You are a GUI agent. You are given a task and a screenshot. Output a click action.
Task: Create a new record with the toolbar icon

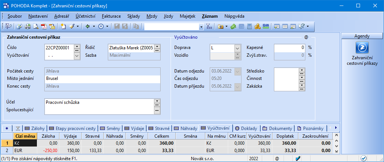click(x=64, y=27)
